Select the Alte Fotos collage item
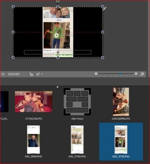 coord(77,102)
